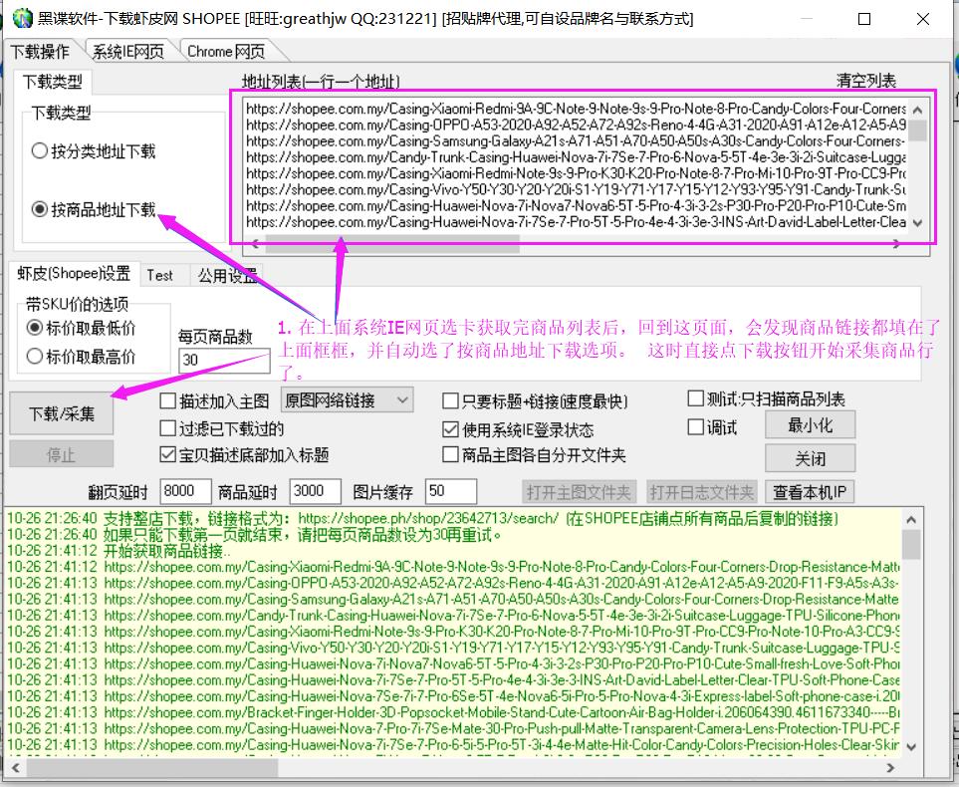Click the Casing-Vivo-Y50 URL in address list
959x787 pixels.
pyautogui.click(x=576, y=190)
